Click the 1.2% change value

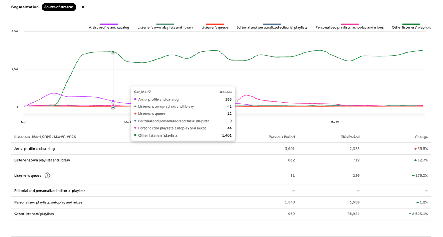coord(424,202)
